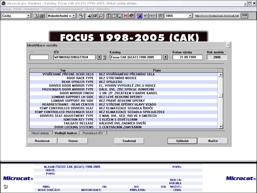Screen dimensions: 257x193
Task: Switch to the Poznámka k IČV tab
Action: [93, 133]
